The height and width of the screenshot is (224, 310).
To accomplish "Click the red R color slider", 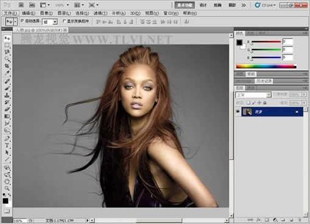I will click(266, 42).
